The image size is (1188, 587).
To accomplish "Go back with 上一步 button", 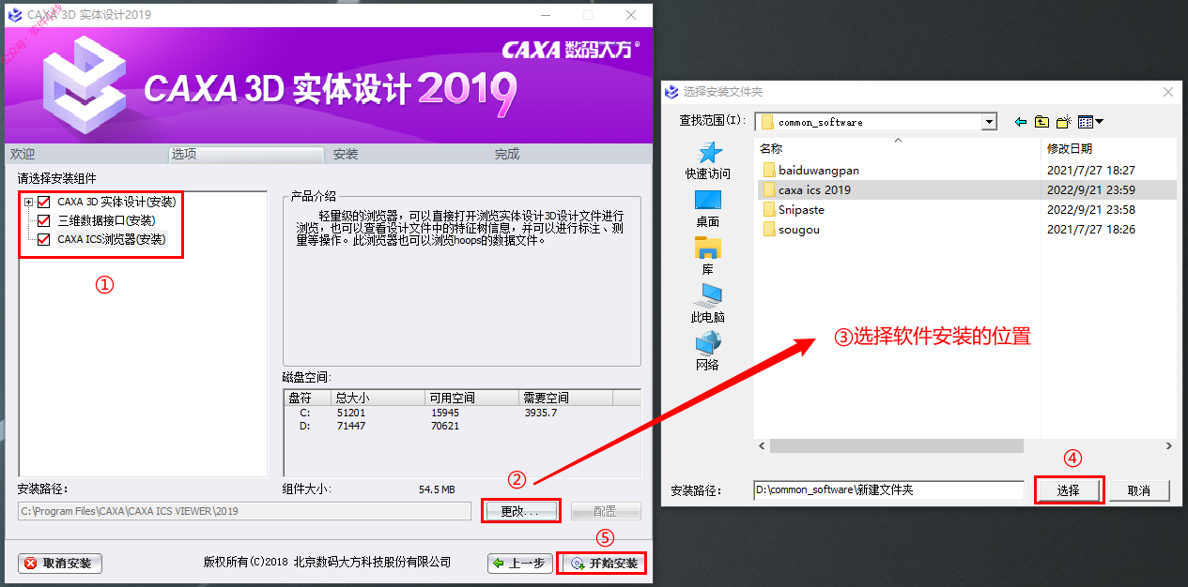I will pos(519,564).
